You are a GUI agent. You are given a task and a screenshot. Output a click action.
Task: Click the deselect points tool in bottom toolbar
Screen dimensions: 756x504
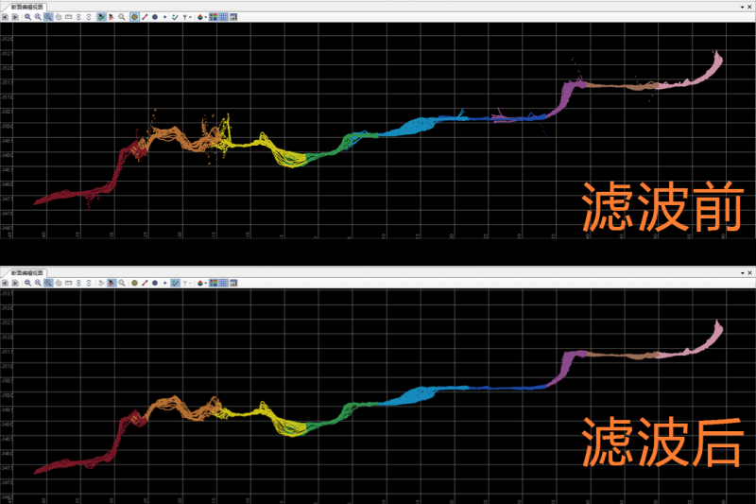(x=111, y=283)
